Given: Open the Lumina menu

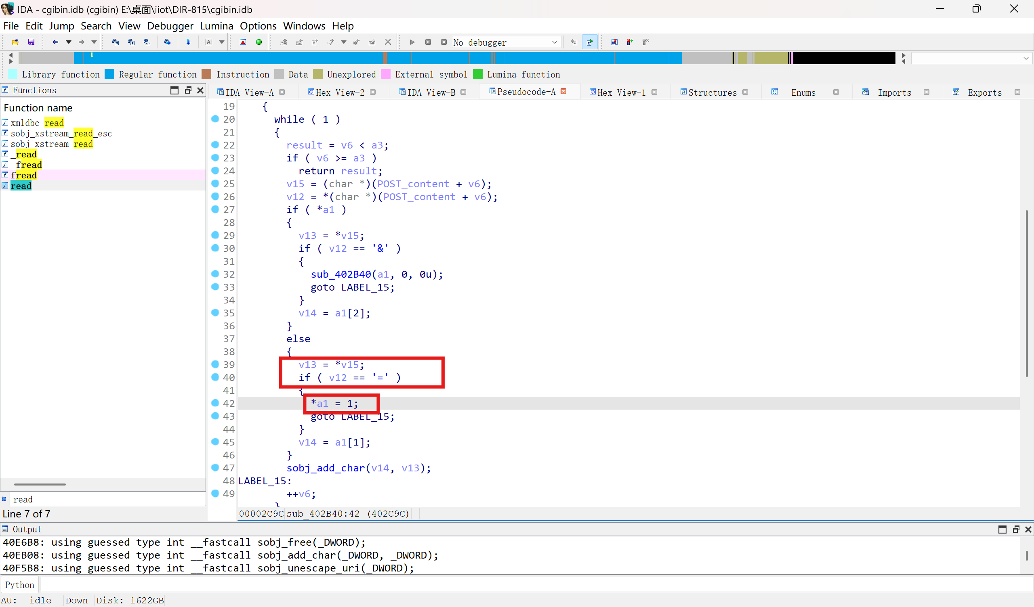Looking at the screenshot, I should pyautogui.click(x=216, y=26).
